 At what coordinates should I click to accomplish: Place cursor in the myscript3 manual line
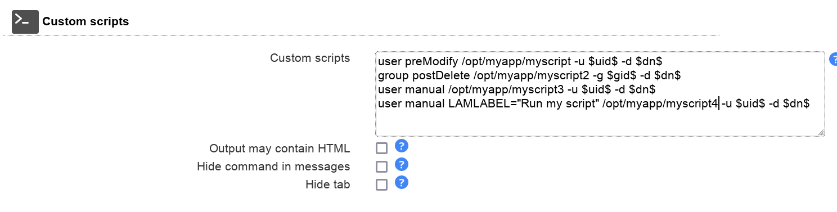click(x=517, y=89)
